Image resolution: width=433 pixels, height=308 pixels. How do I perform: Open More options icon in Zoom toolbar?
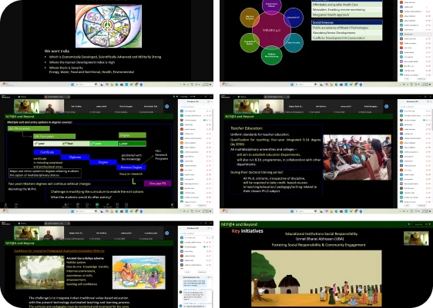click(127, 204)
